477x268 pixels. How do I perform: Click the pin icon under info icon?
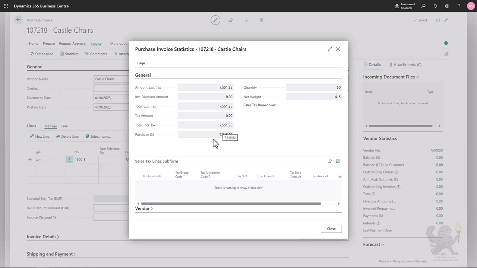(446, 54)
